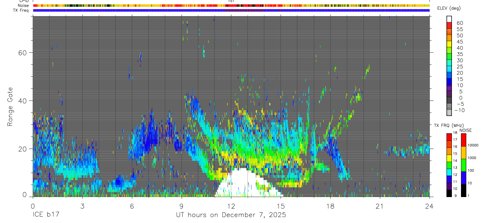The height and width of the screenshot is (223, 483).
Task: Click the "21" tick on the UT hours axis
Action: [x=380, y=206]
